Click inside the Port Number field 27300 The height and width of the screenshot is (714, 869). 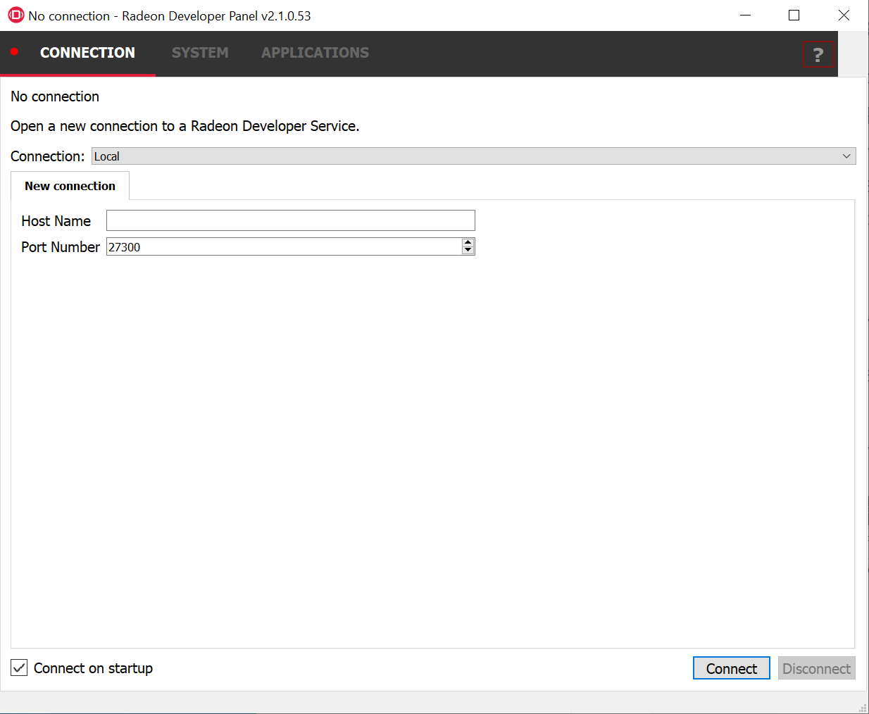[x=283, y=246]
